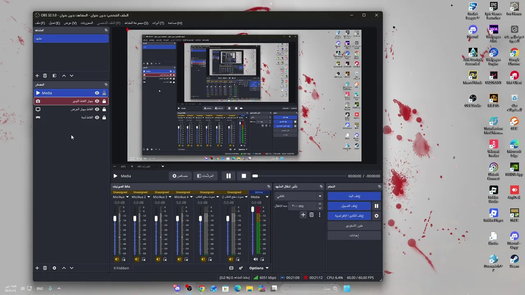This screenshot has height=295, width=525.
Task: Adjust the Media channel volume fader
Action: click(253, 210)
